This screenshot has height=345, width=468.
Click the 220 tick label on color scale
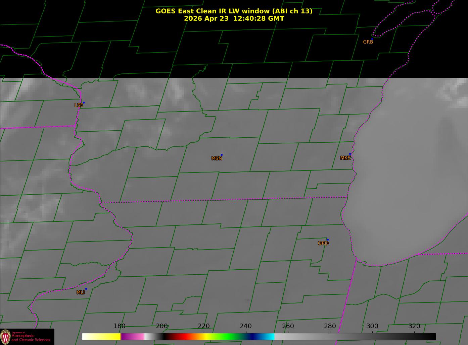coord(204,326)
